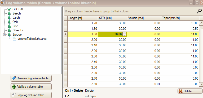Click the Taper cell 10.50 in row 1.80
The width and height of the screenshot is (203, 98).
(180, 29)
